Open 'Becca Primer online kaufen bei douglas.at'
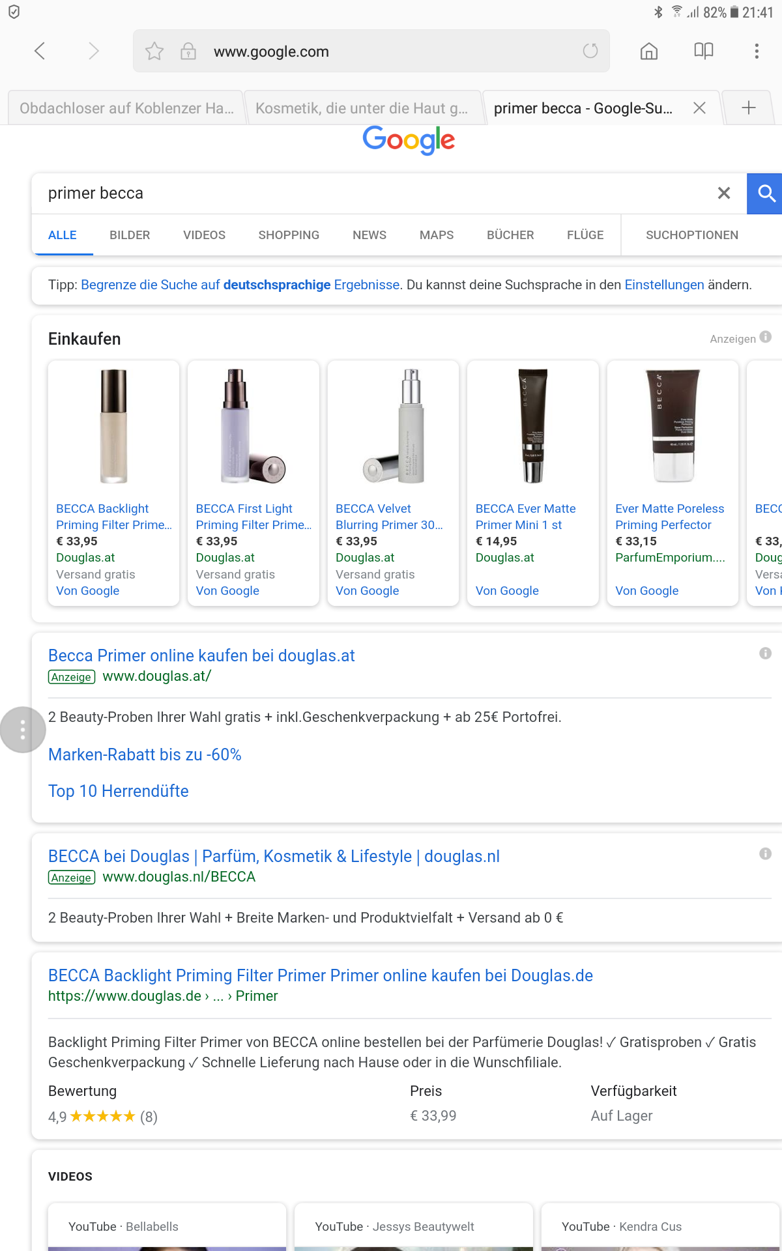The height and width of the screenshot is (1251, 782). click(201, 655)
